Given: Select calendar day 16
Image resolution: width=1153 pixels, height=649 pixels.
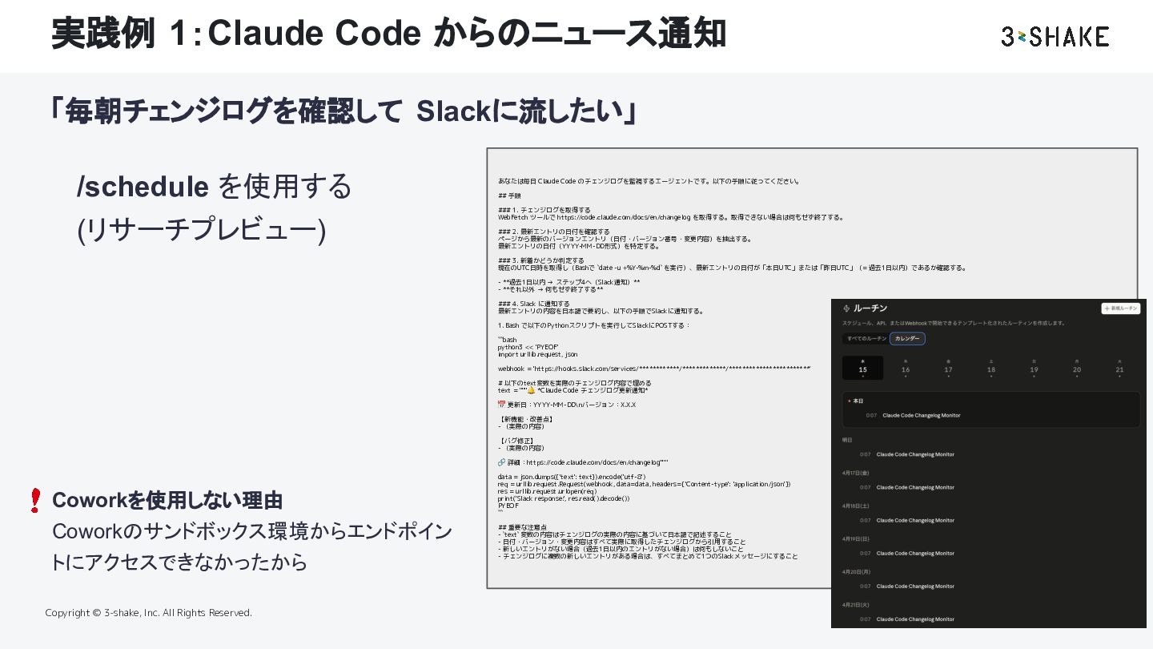Looking at the screenshot, I should [906, 368].
